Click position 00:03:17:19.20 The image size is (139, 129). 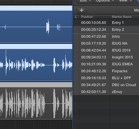pos(94,43)
